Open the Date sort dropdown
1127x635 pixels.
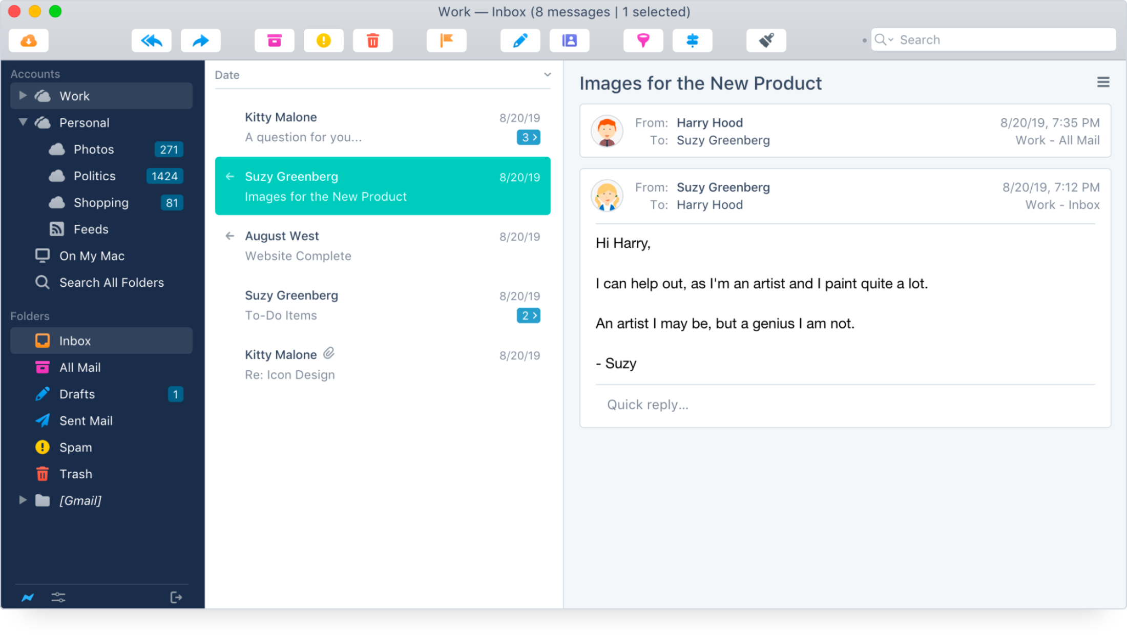coord(547,74)
